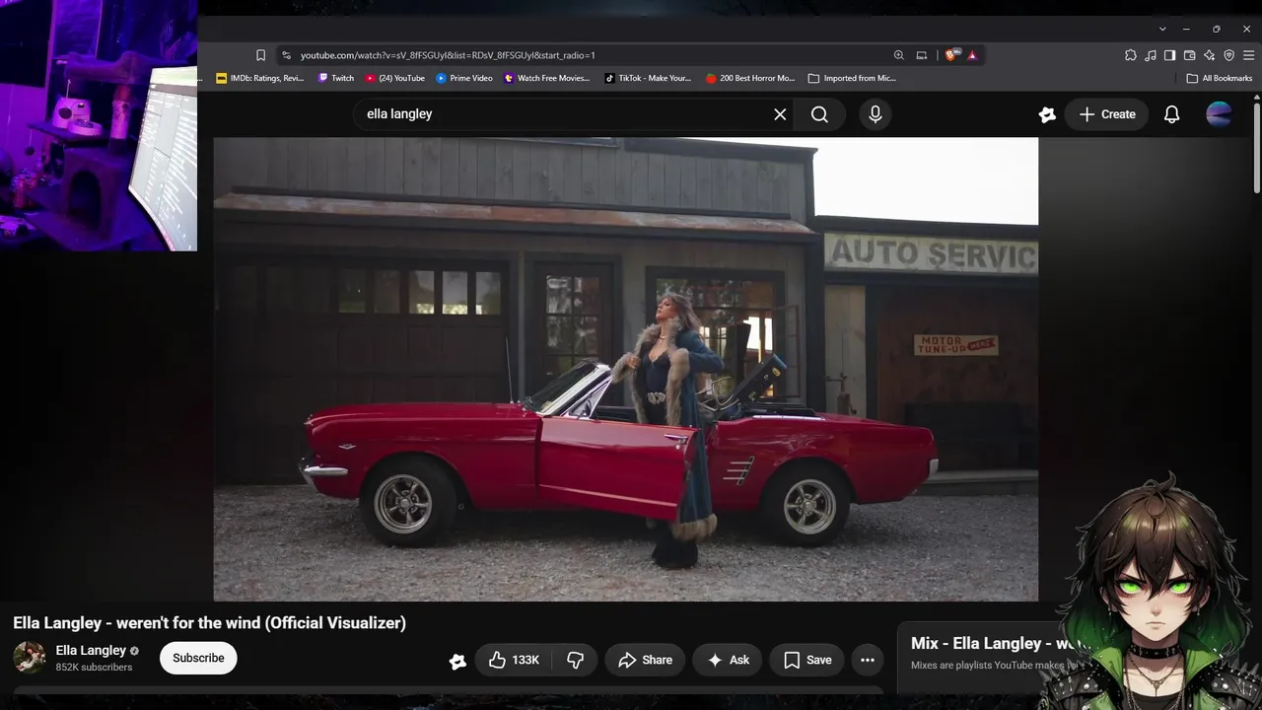Screen dimensions: 1262x710
Task: Open the media control music note icon
Action: 1151,55
